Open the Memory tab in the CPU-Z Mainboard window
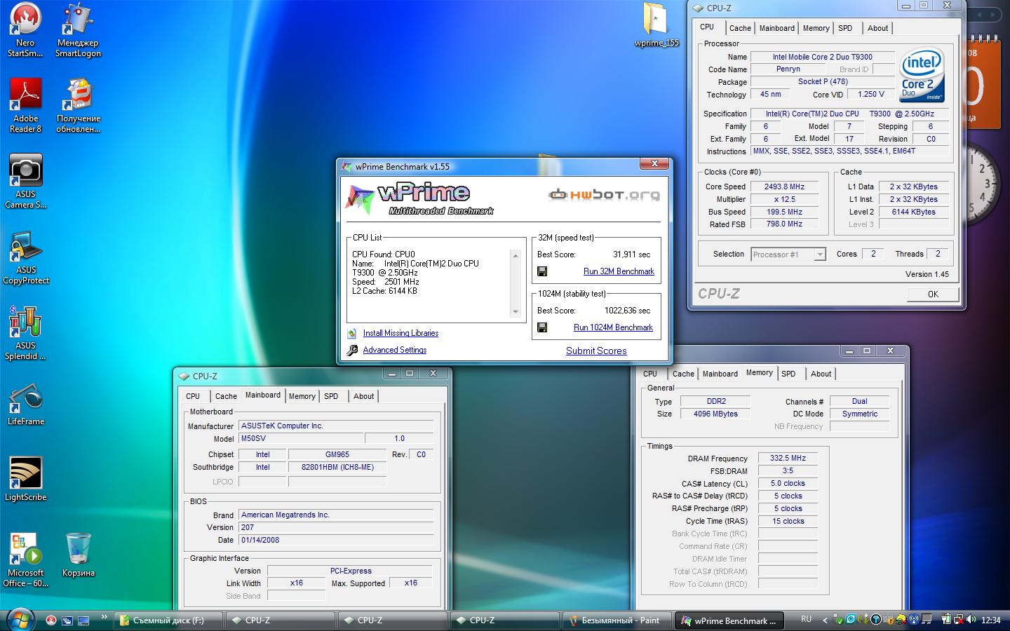The image size is (1010, 631). click(x=302, y=396)
